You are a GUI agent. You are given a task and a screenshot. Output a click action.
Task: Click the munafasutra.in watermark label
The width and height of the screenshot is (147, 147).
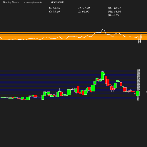(x=34, y=2)
